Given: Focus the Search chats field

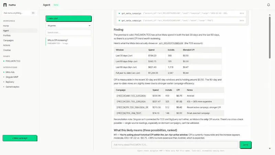Looking at the screenshot, I should coord(68,32).
